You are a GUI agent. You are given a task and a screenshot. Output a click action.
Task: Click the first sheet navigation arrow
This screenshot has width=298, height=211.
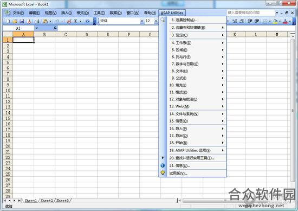point(5,201)
